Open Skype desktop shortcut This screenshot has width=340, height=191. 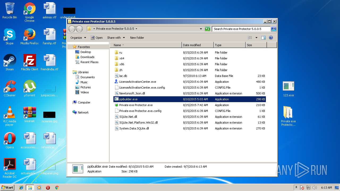[x=10, y=37]
